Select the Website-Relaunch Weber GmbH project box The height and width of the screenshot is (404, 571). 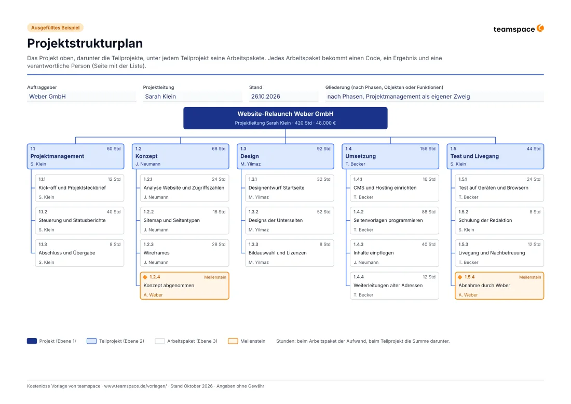pos(285,118)
